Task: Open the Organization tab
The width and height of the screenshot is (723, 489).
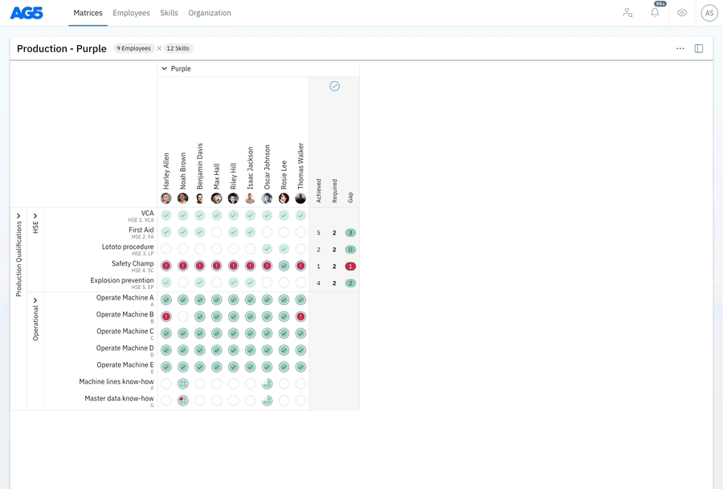Action: (x=210, y=13)
